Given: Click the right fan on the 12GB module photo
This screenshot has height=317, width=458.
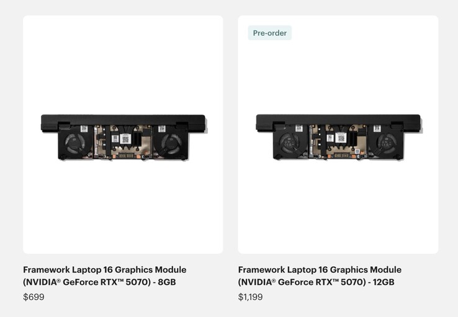Looking at the screenshot, I should tap(387, 144).
